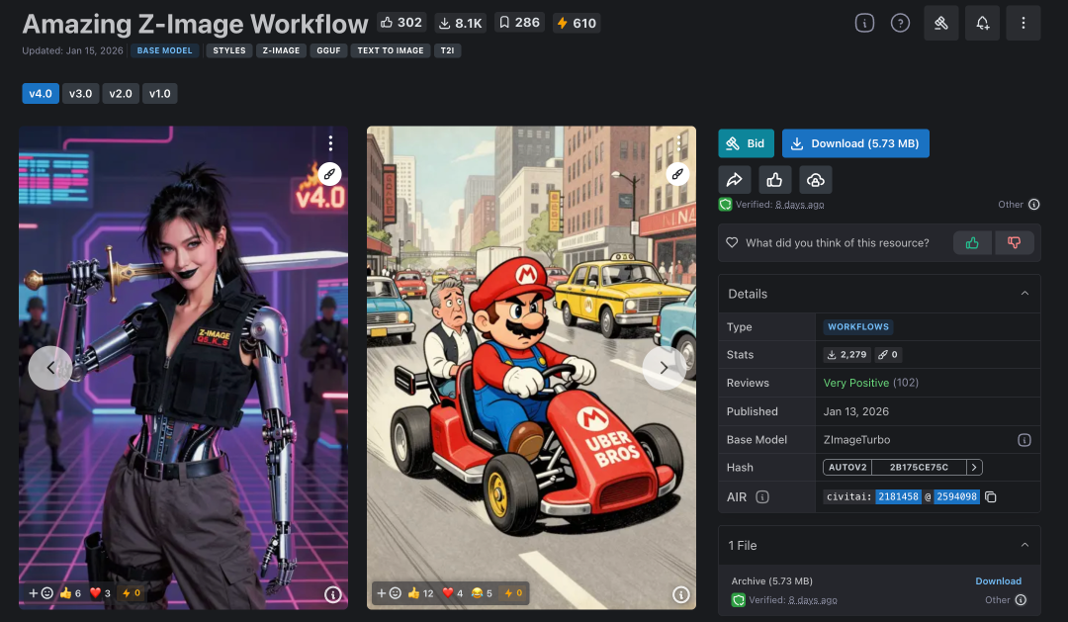Like the model with thumbs-up button
The height and width of the screenshot is (622, 1068).
774,180
